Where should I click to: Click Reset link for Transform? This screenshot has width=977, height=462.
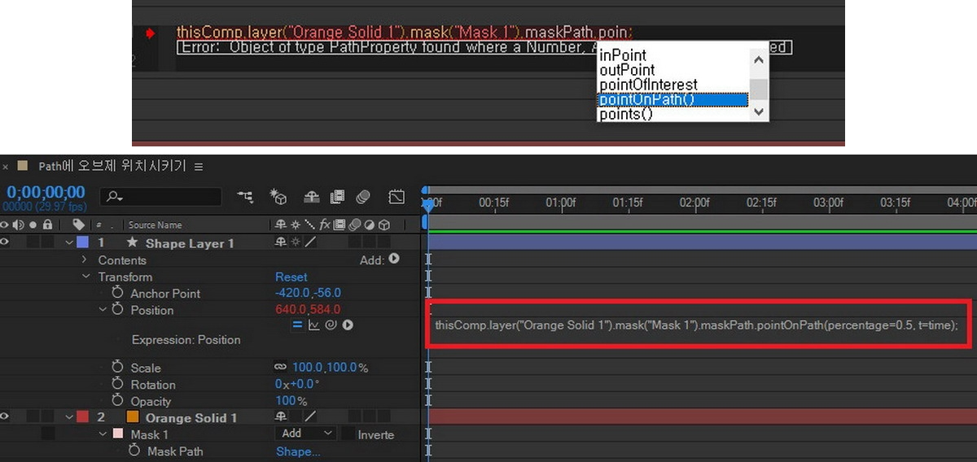291,277
